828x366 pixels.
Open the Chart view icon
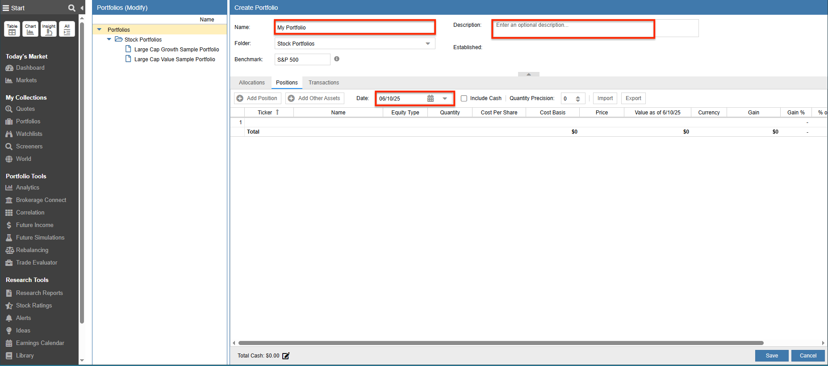[30, 29]
